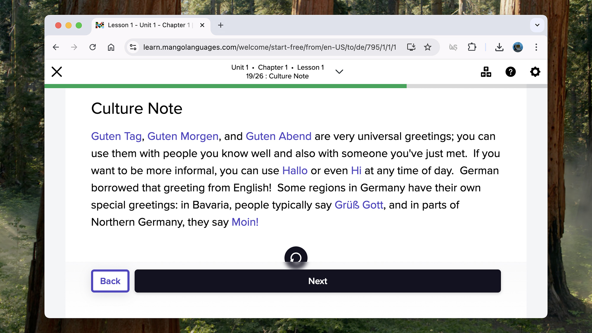Install app icon in address bar

point(411,47)
